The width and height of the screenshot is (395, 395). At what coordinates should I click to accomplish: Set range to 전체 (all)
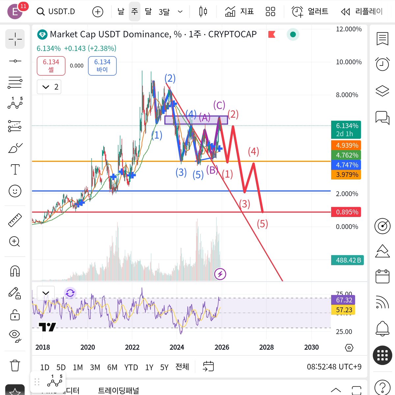(x=182, y=367)
